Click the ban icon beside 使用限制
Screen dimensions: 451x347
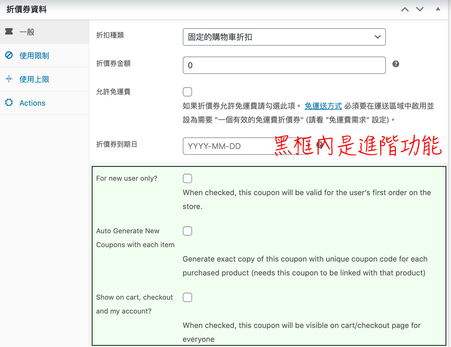coord(9,55)
